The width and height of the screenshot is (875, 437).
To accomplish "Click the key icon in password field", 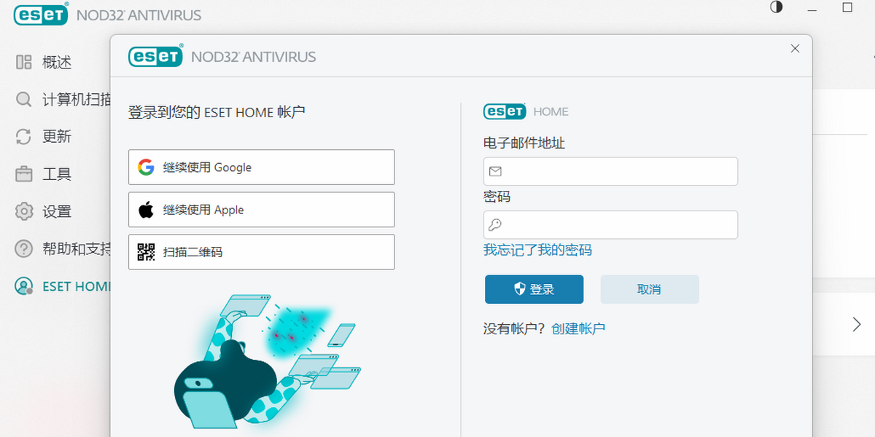I will [x=495, y=225].
